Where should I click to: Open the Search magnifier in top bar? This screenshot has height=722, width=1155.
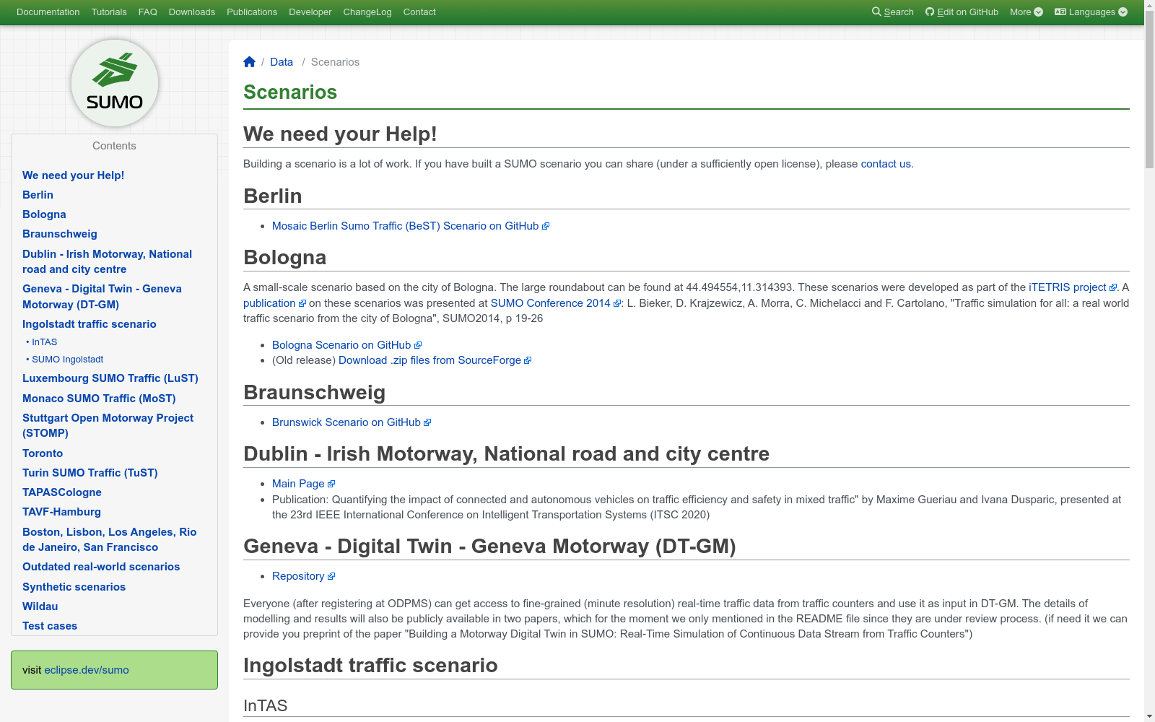(876, 12)
